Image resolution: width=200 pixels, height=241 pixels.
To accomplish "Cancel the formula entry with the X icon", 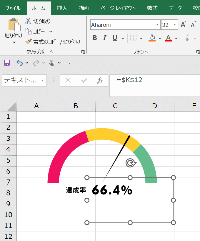I will (x=68, y=80).
